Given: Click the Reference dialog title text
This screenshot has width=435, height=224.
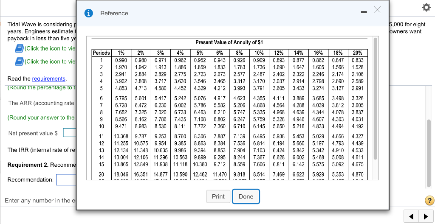Looking at the screenshot, I should click(114, 13).
